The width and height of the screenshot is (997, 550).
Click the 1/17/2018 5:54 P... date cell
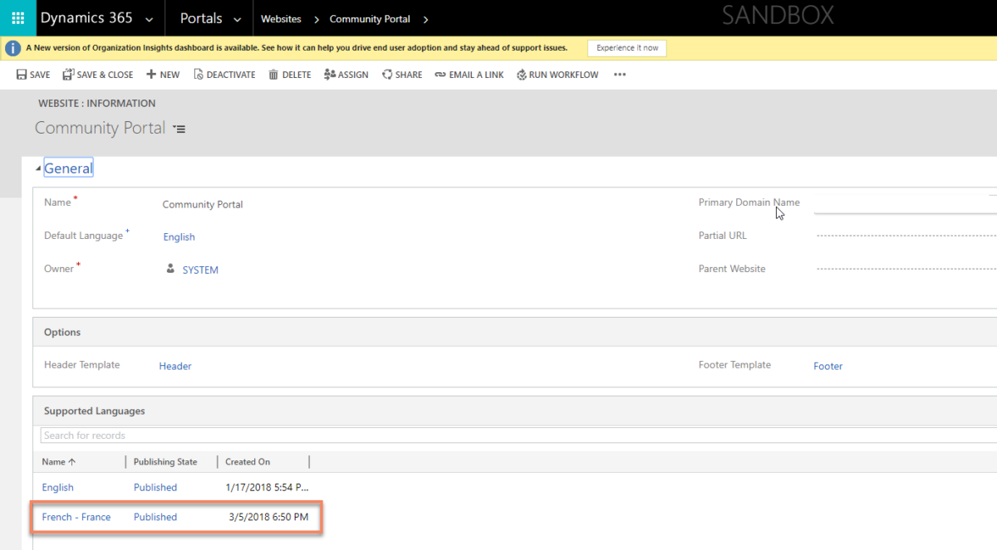pos(268,487)
